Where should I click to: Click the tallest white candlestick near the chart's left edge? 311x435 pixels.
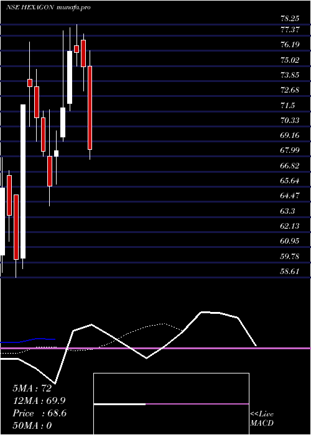click(x=23, y=181)
